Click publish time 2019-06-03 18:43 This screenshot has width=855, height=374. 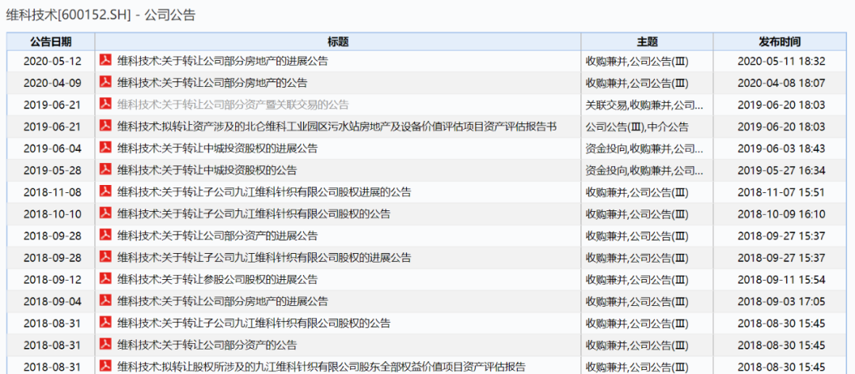[781, 148]
